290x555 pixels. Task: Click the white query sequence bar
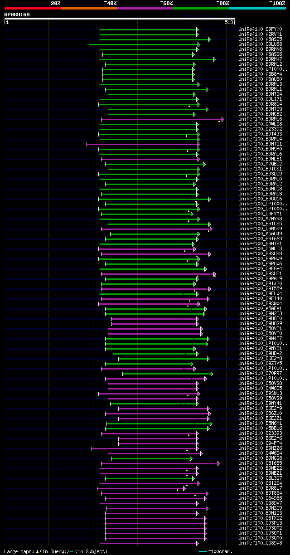point(120,19)
